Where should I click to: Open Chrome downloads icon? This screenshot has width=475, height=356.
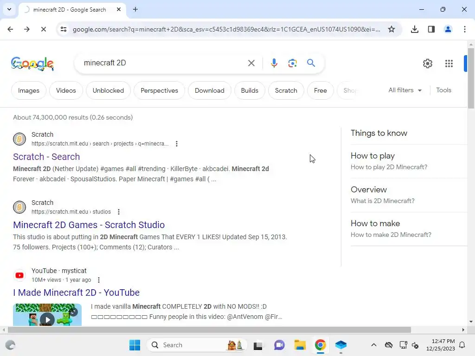click(x=415, y=29)
